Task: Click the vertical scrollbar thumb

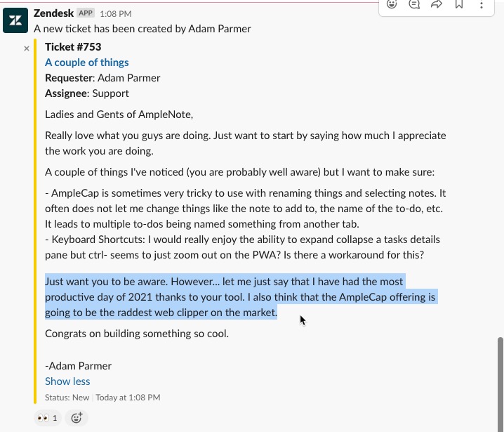Action: [500, 383]
